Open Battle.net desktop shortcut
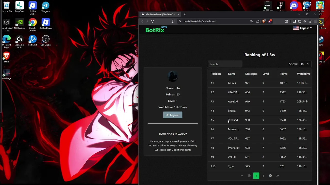This screenshot has width=330, height=185. [32, 41]
